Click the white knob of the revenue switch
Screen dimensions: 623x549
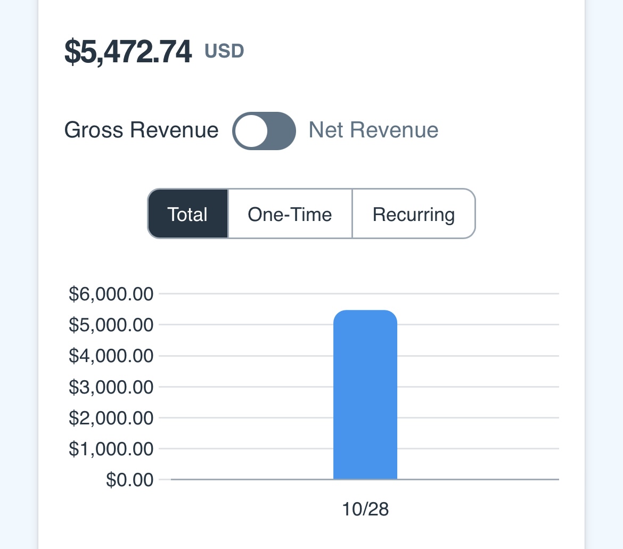251,131
